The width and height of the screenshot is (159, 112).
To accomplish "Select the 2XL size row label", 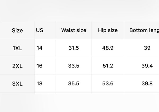I will pos(17,66).
